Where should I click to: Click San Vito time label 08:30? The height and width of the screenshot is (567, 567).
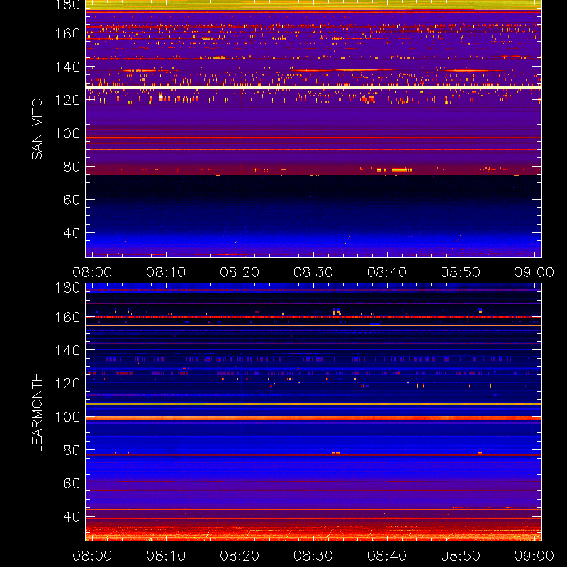[x=313, y=272]
